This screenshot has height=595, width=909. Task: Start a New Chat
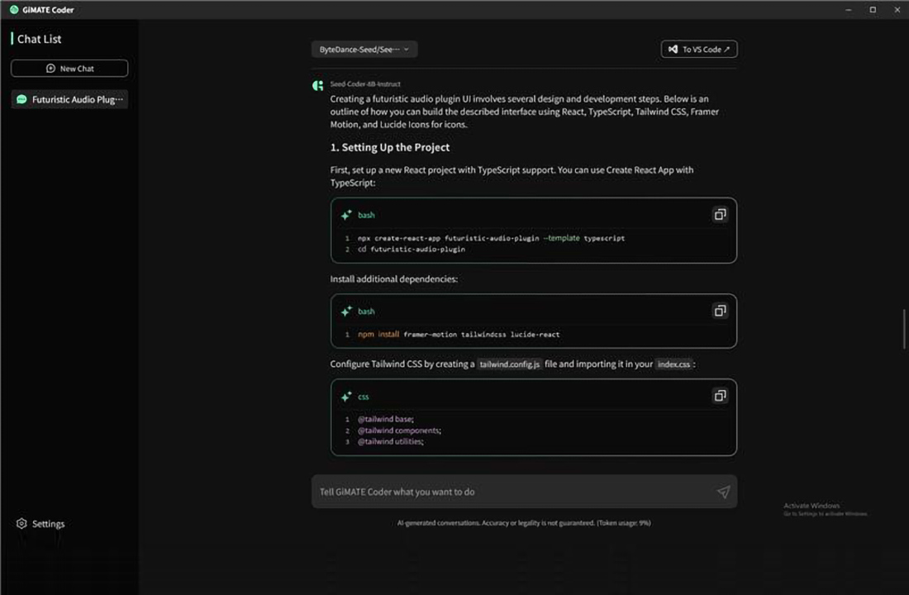(69, 69)
